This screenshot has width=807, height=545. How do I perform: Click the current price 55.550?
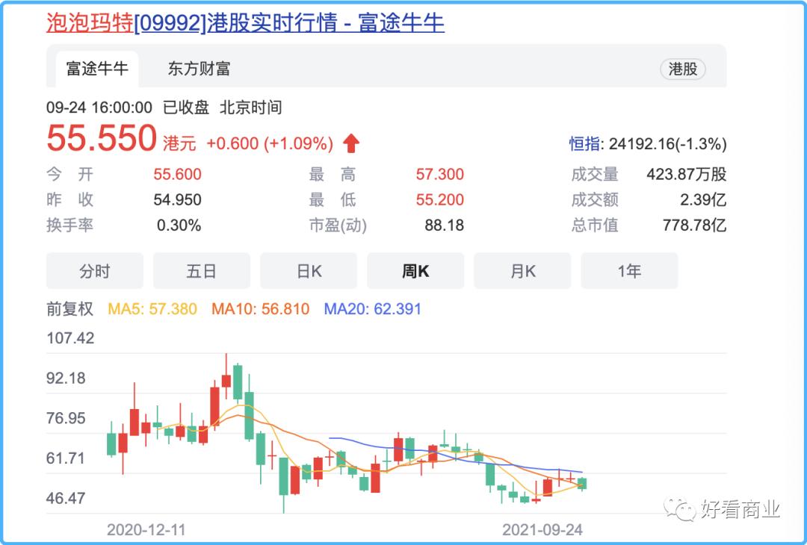pyautogui.click(x=102, y=138)
